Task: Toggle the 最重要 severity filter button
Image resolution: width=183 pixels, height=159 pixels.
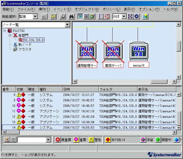Action: pos(63,140)
